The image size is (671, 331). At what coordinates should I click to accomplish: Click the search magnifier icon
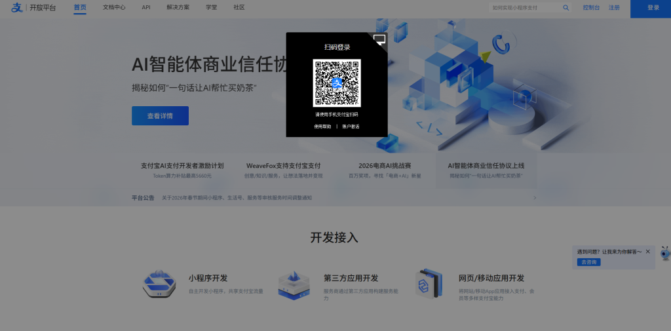[566, 8]
